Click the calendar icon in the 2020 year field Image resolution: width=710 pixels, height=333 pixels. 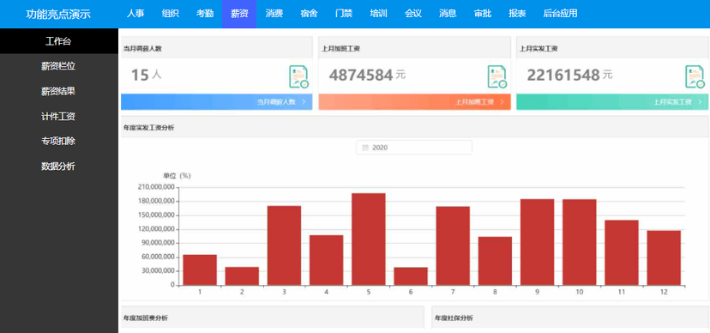(365, 148)
